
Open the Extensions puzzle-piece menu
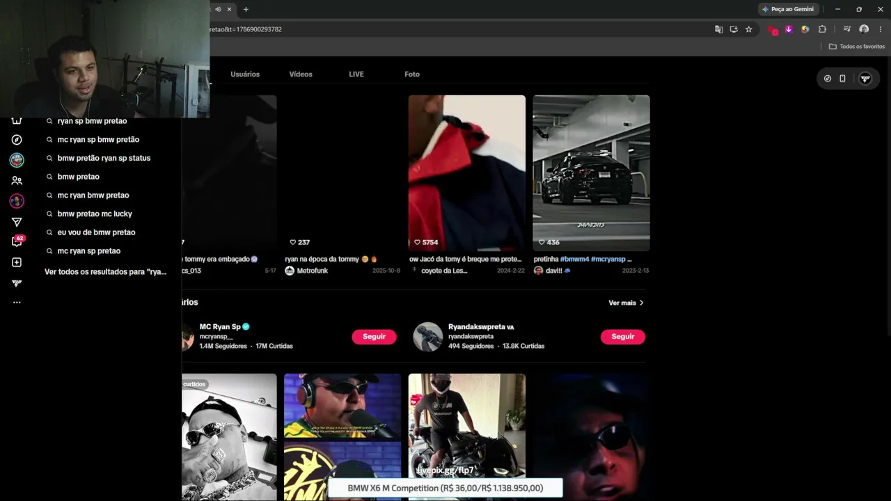tap(822, 29)
